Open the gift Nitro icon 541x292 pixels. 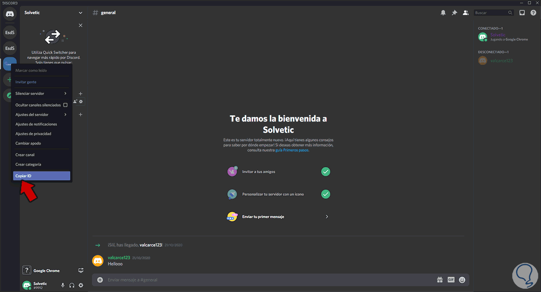[440, 279]
